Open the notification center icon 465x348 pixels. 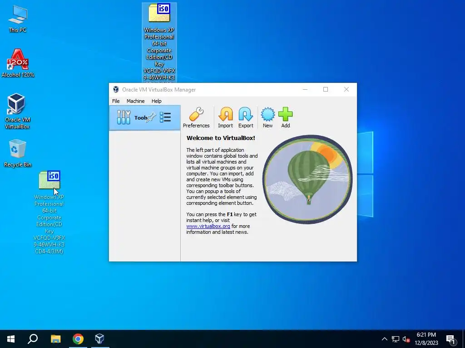pos(451,339)
